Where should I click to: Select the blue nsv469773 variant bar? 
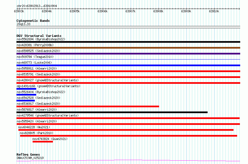(x=128, y=65)
